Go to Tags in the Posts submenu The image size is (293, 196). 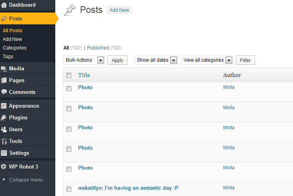click(8, 57)
